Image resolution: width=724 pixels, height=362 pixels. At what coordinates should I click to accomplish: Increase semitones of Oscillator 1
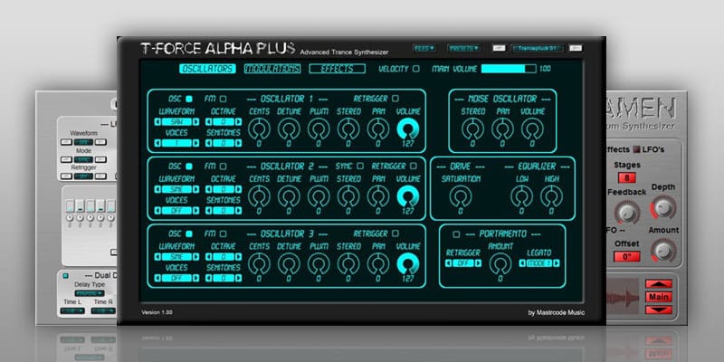(238, 143)
